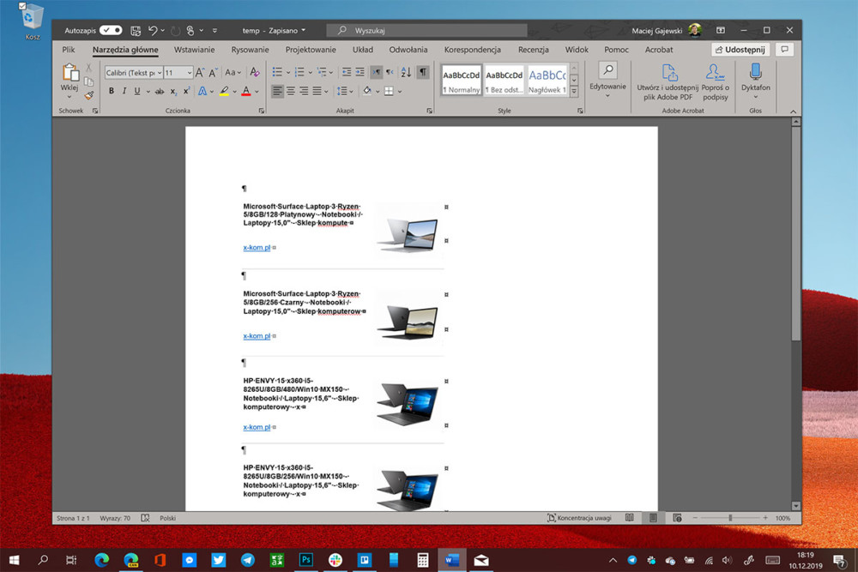
Task: Decrease paragraph indent
Action: 347,72
